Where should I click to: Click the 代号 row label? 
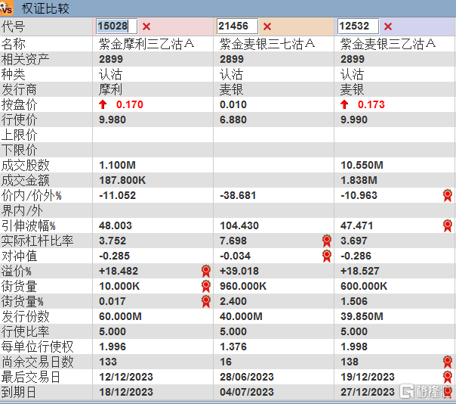pos(13,26)
